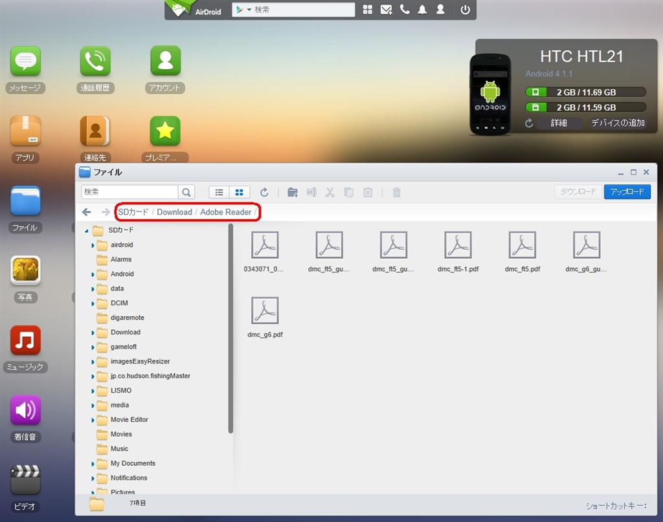Viewport: 663px width, 522px height.
Task: Open the アカウント account icon
Action: (165, 61)
